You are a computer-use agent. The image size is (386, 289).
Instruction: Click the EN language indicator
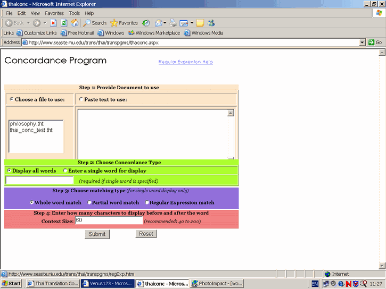pyautogui.click(x=315, y=284)
